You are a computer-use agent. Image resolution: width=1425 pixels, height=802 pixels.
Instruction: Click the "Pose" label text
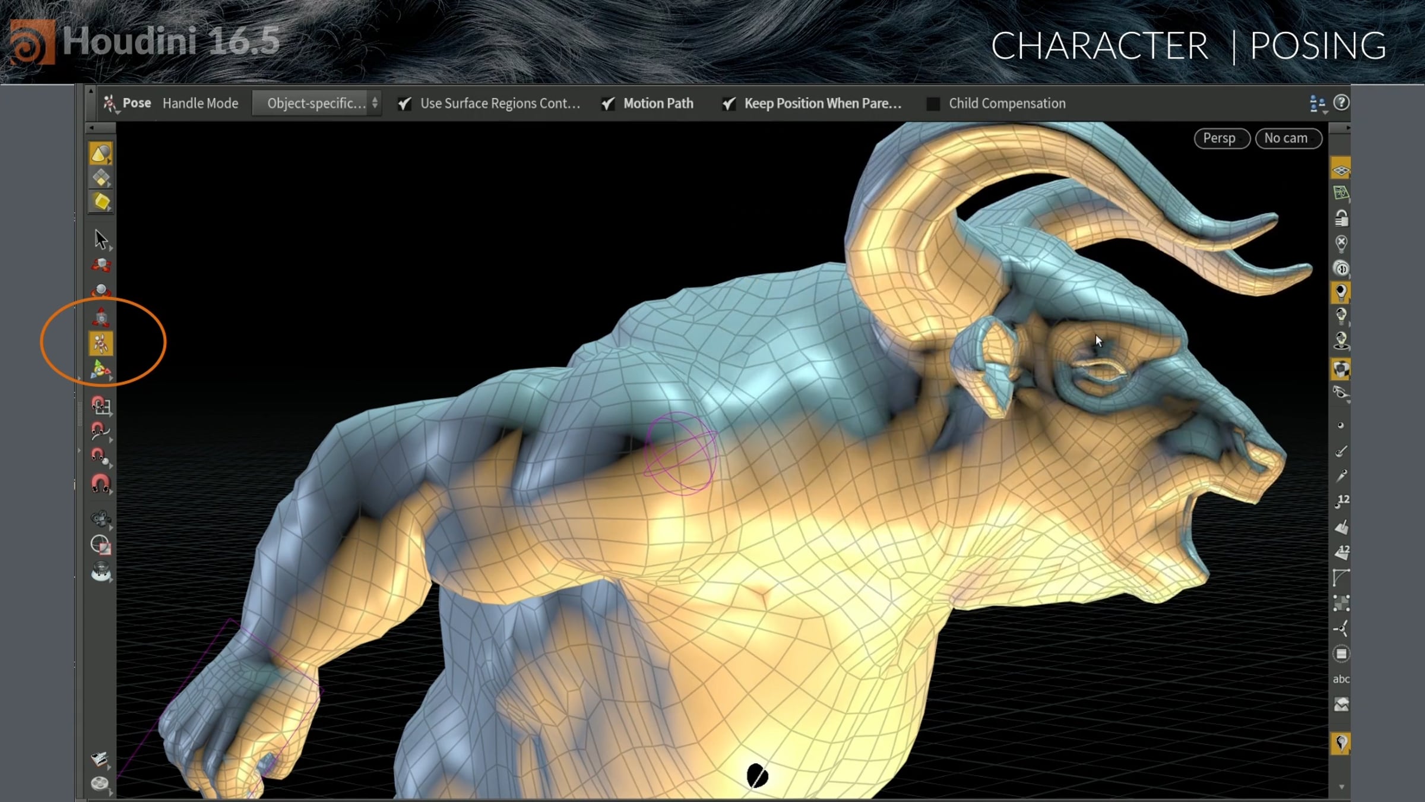137,103
